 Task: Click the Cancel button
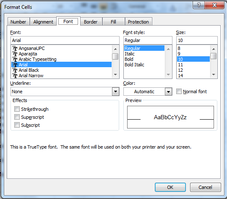coord(206,187)
